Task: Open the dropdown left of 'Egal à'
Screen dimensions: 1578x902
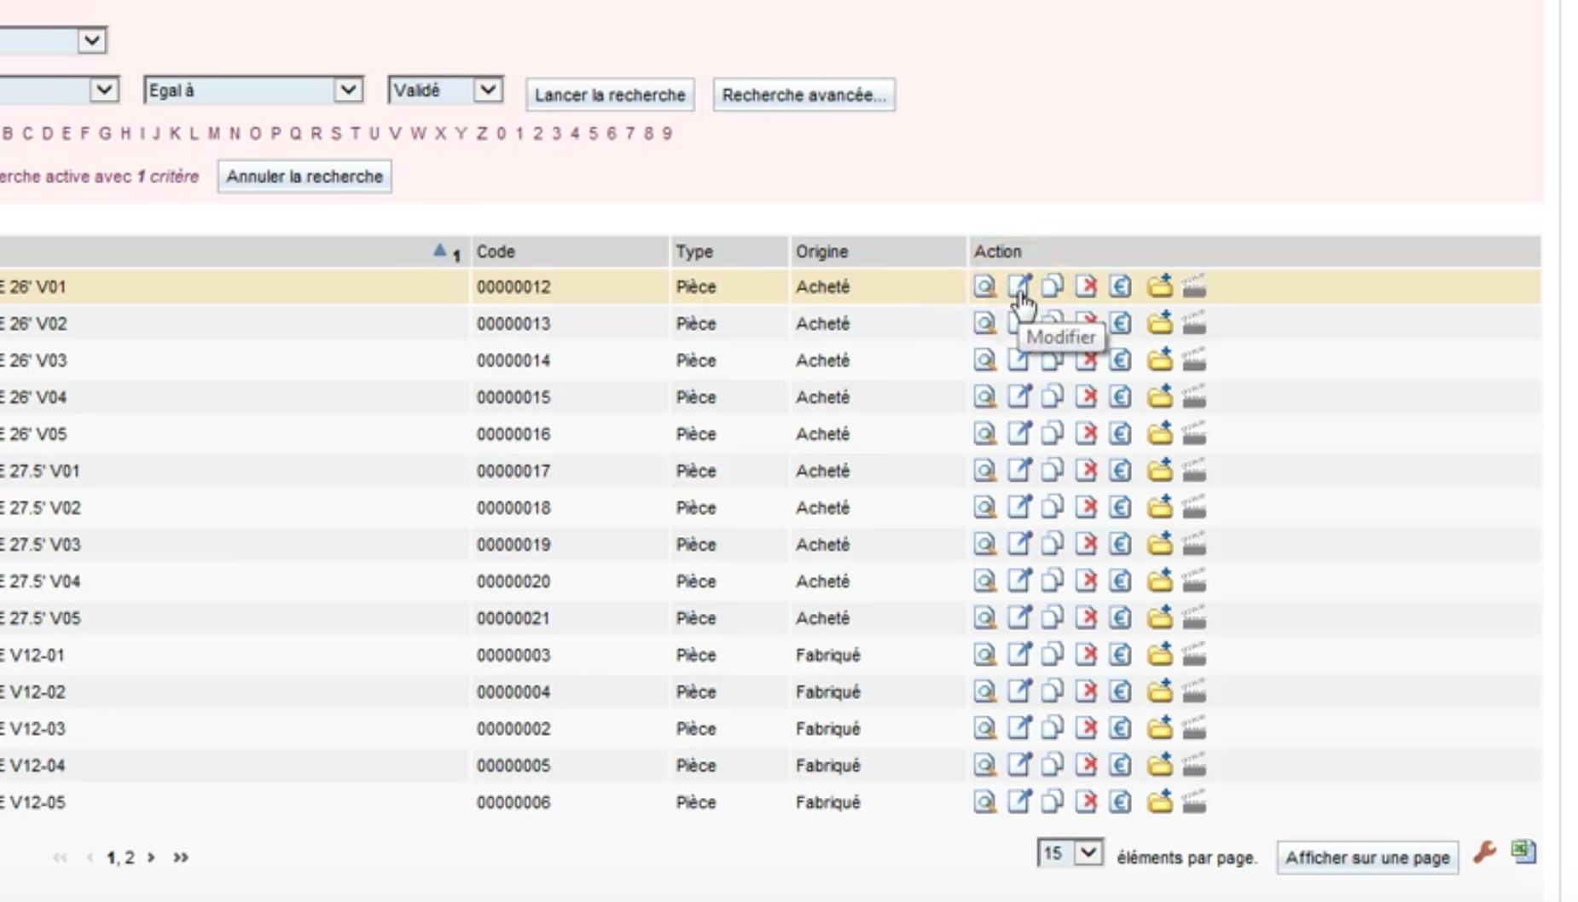Action: coord(58,90)
